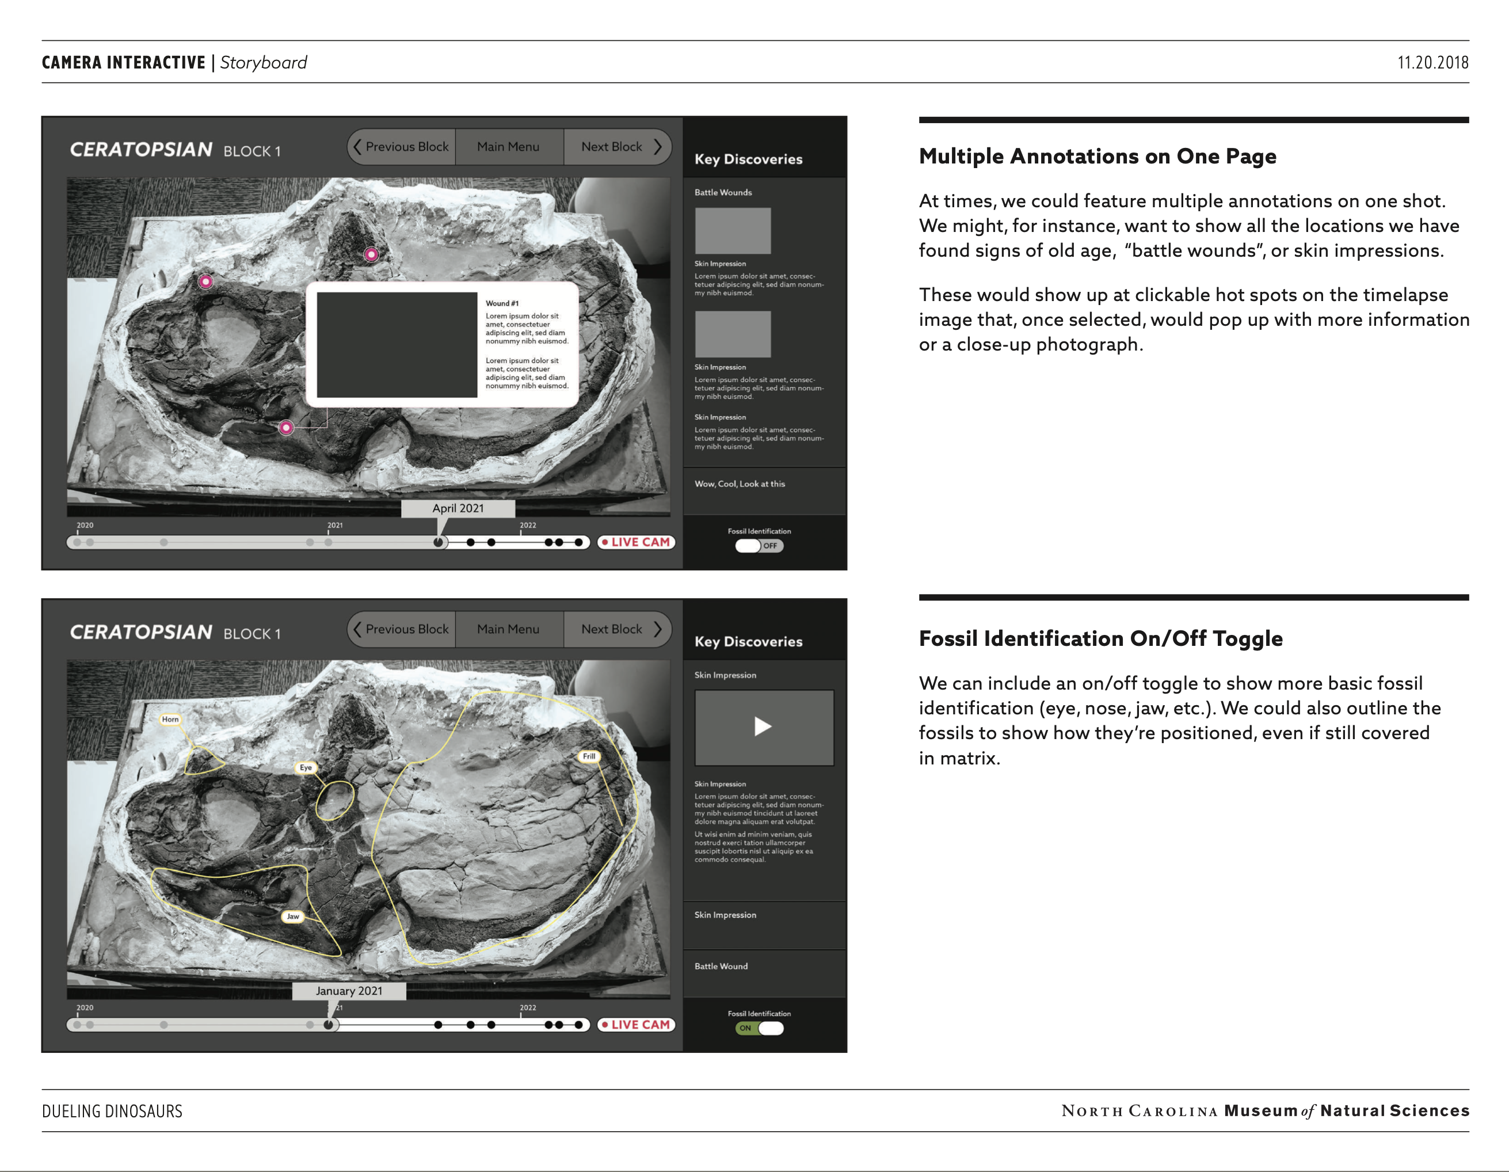1509x1172 pixels.
Task: Click the Frill label on the fossil
Action: coord(589,756)
